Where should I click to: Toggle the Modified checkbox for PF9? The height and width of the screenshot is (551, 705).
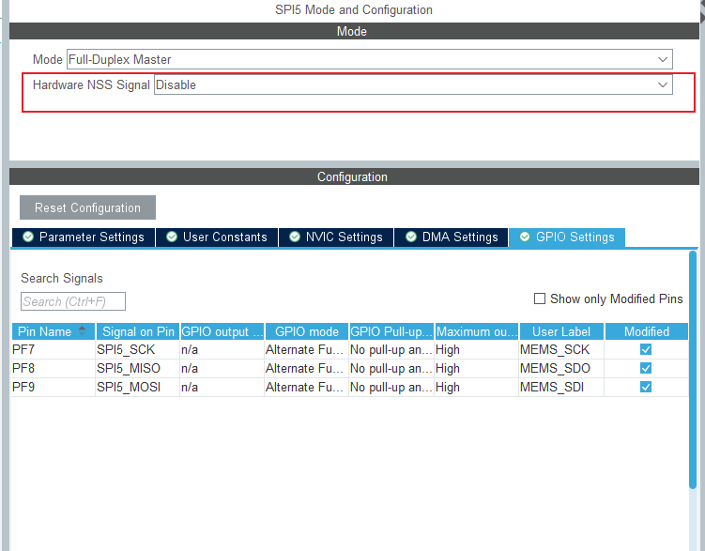click(x=646, y=387)
